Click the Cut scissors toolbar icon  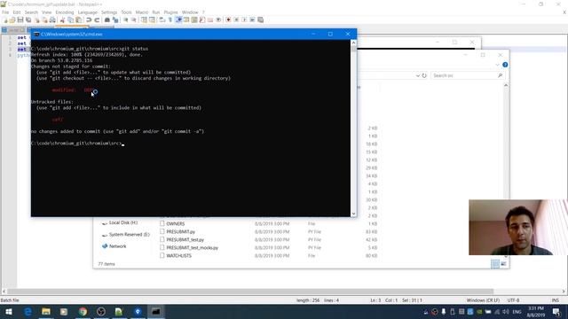click(x=62, y=19)
